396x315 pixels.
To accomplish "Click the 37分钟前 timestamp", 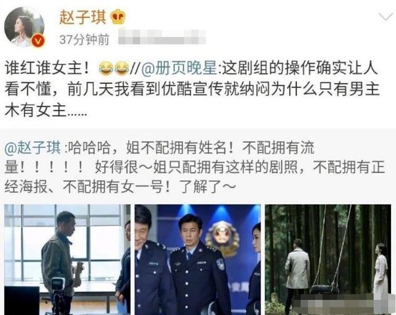I will (x=84, y=40).
